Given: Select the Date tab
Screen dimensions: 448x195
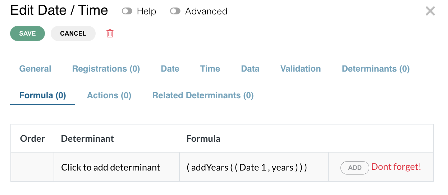Looking at the screenshot, I should [x=170, y=69].
